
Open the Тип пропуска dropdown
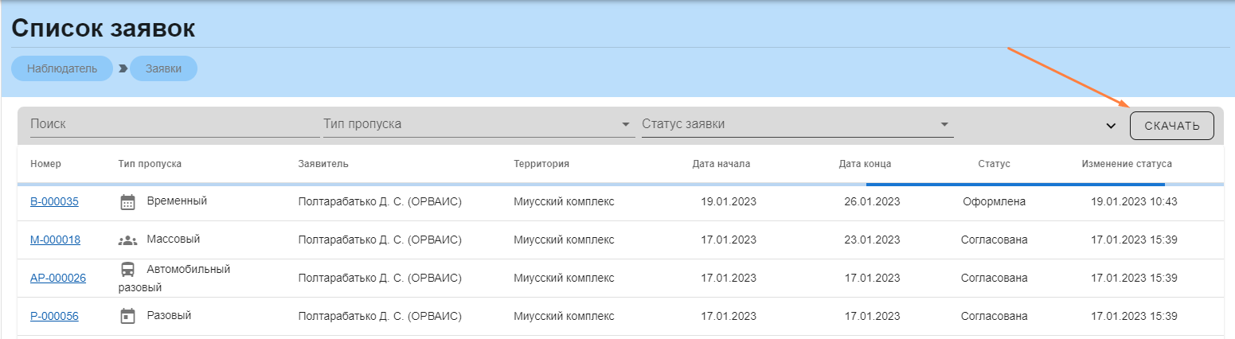(478, 125)
